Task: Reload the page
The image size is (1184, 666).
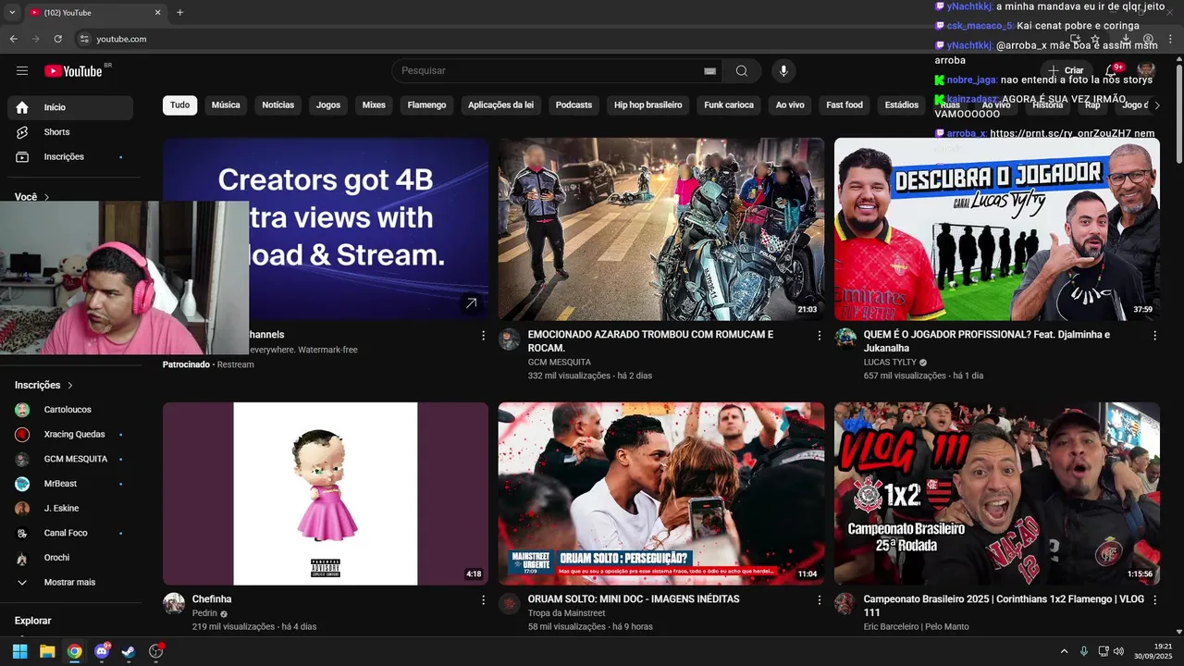Action: click(x=57, y=39)
